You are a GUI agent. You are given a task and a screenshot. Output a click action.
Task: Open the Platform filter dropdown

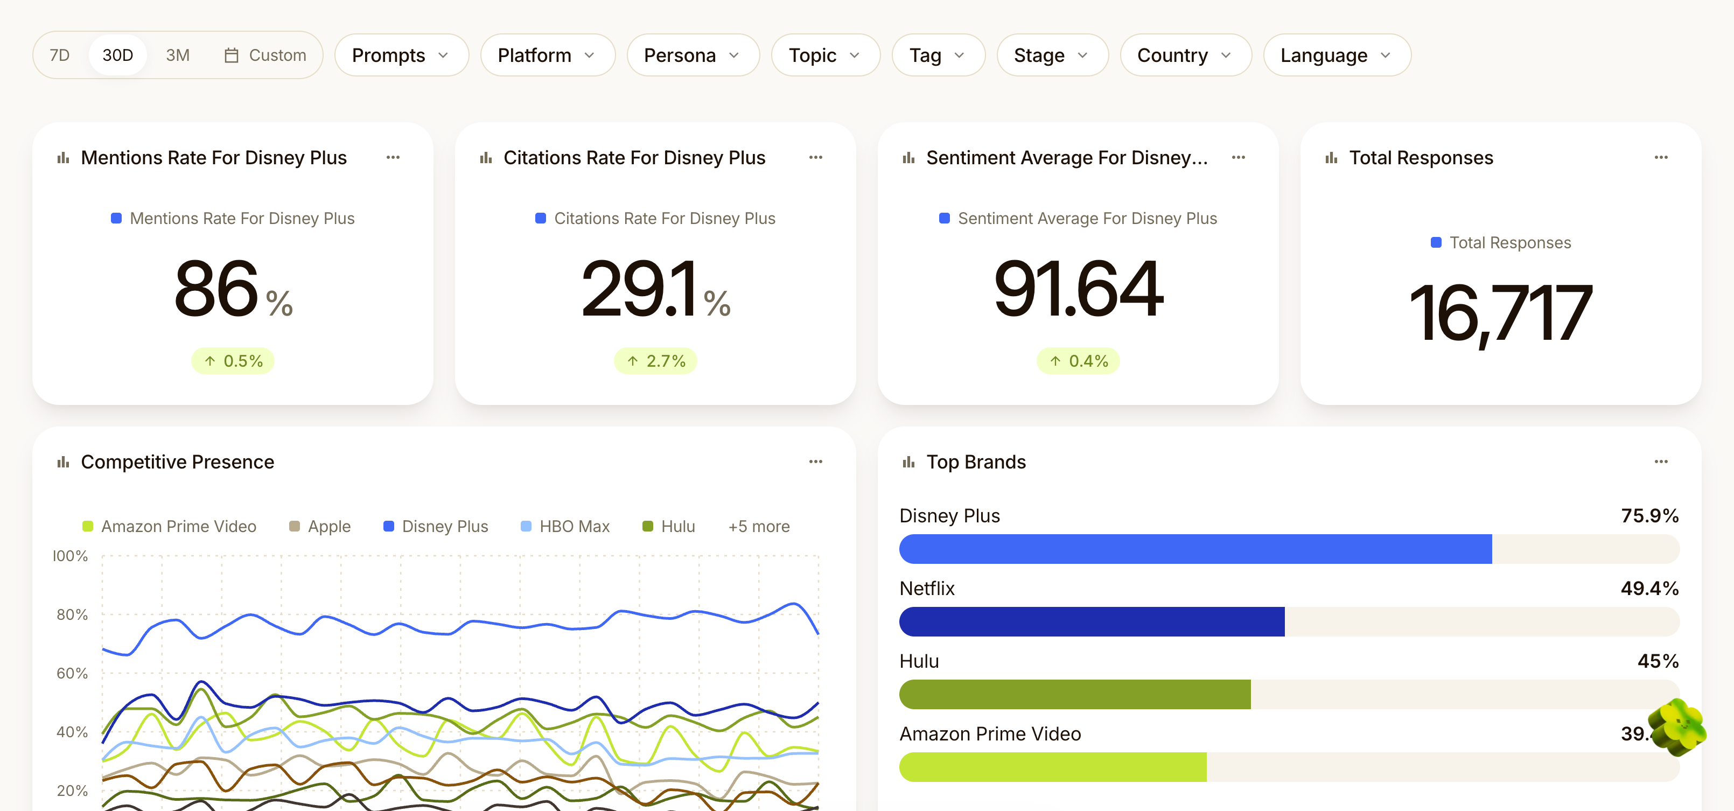[547, 55]
